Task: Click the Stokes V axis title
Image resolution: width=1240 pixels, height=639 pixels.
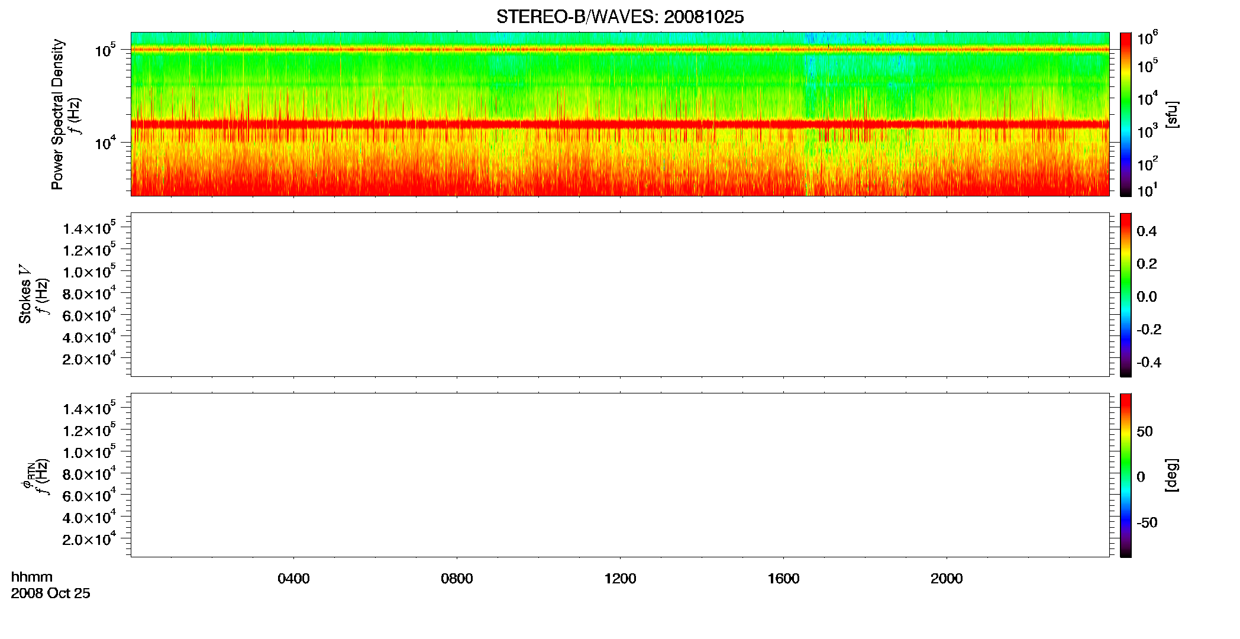Action: (25, 294)
